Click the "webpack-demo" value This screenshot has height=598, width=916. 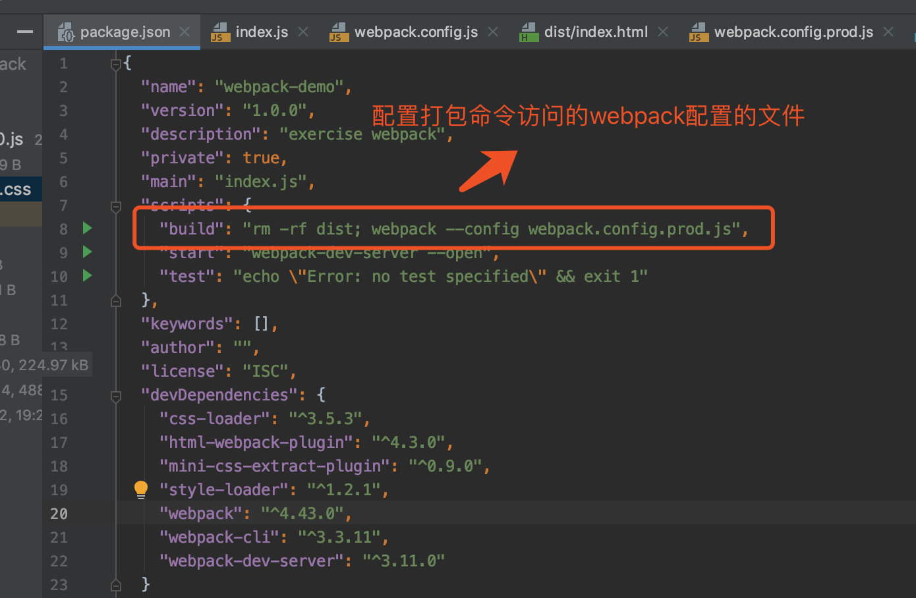pos(279,87)
